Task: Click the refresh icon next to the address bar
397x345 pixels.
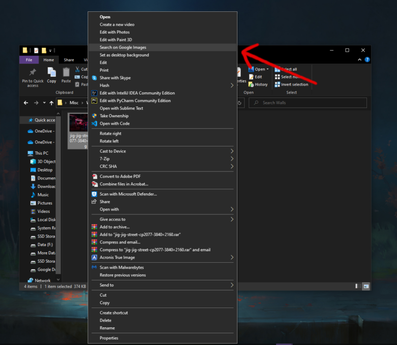Action: coord(239,103)
